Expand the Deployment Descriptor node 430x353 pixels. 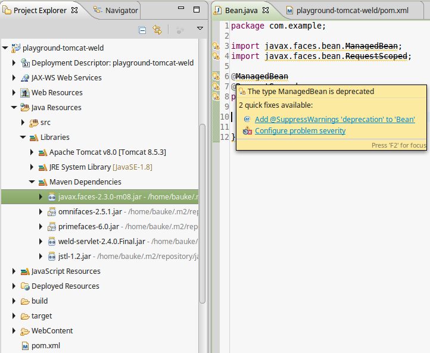(14, 63)
